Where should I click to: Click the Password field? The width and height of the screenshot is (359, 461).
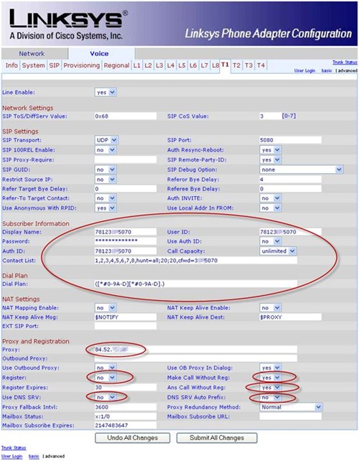pos(126,241)
